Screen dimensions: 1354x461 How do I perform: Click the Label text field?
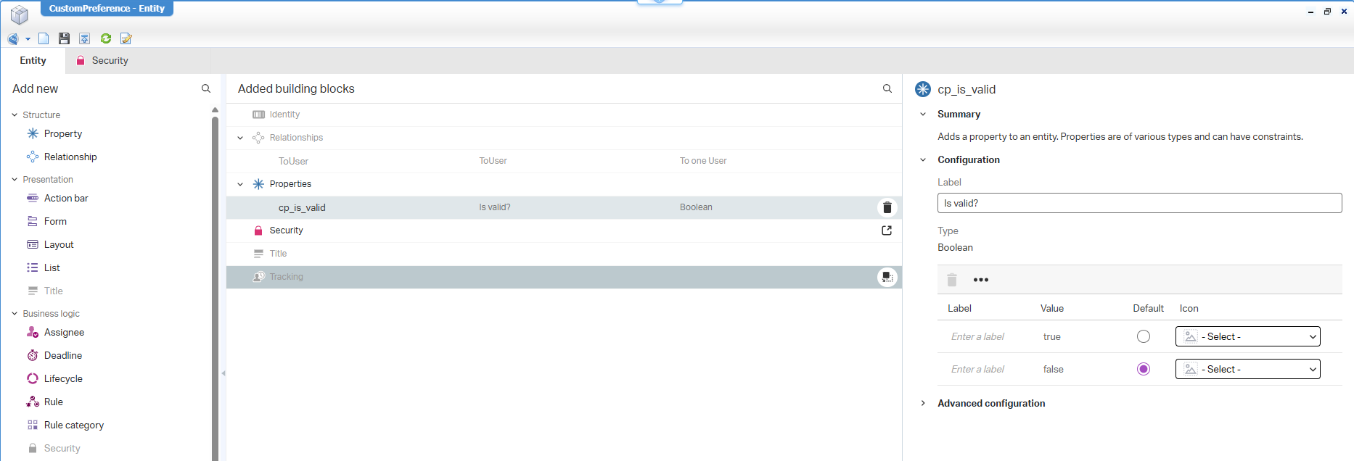coord(1139,203)
